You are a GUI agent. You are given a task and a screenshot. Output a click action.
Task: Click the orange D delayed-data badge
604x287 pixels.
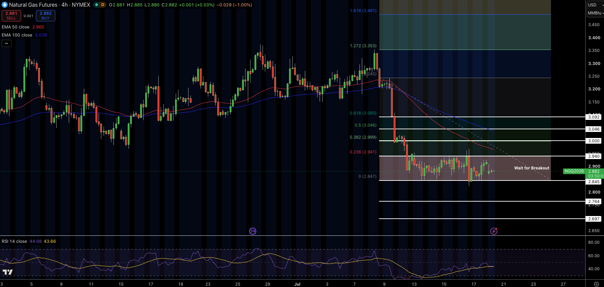click(x=103, y=5)
